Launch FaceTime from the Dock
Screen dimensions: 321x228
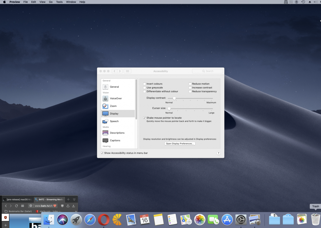pos(213,220)
